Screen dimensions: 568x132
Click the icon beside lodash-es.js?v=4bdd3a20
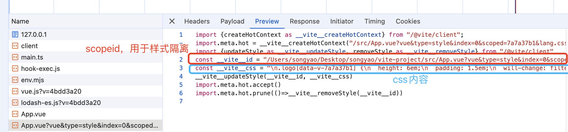tap(15, 103)
